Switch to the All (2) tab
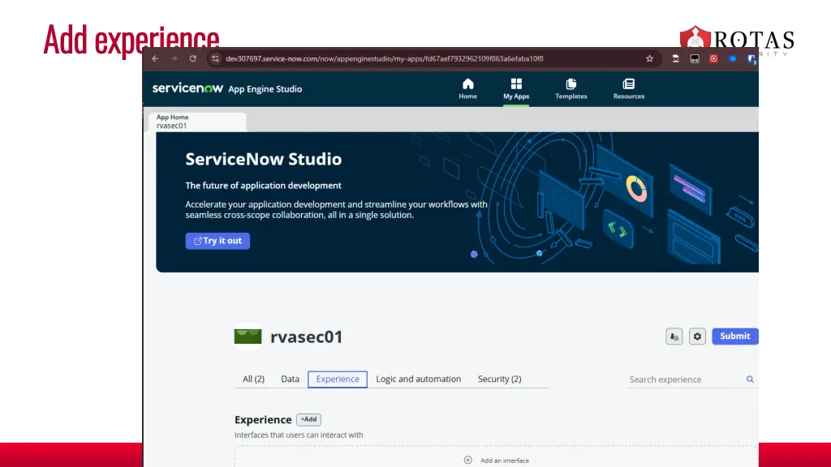This screenshot has height=467, width=831. click(x=253, y=379)
